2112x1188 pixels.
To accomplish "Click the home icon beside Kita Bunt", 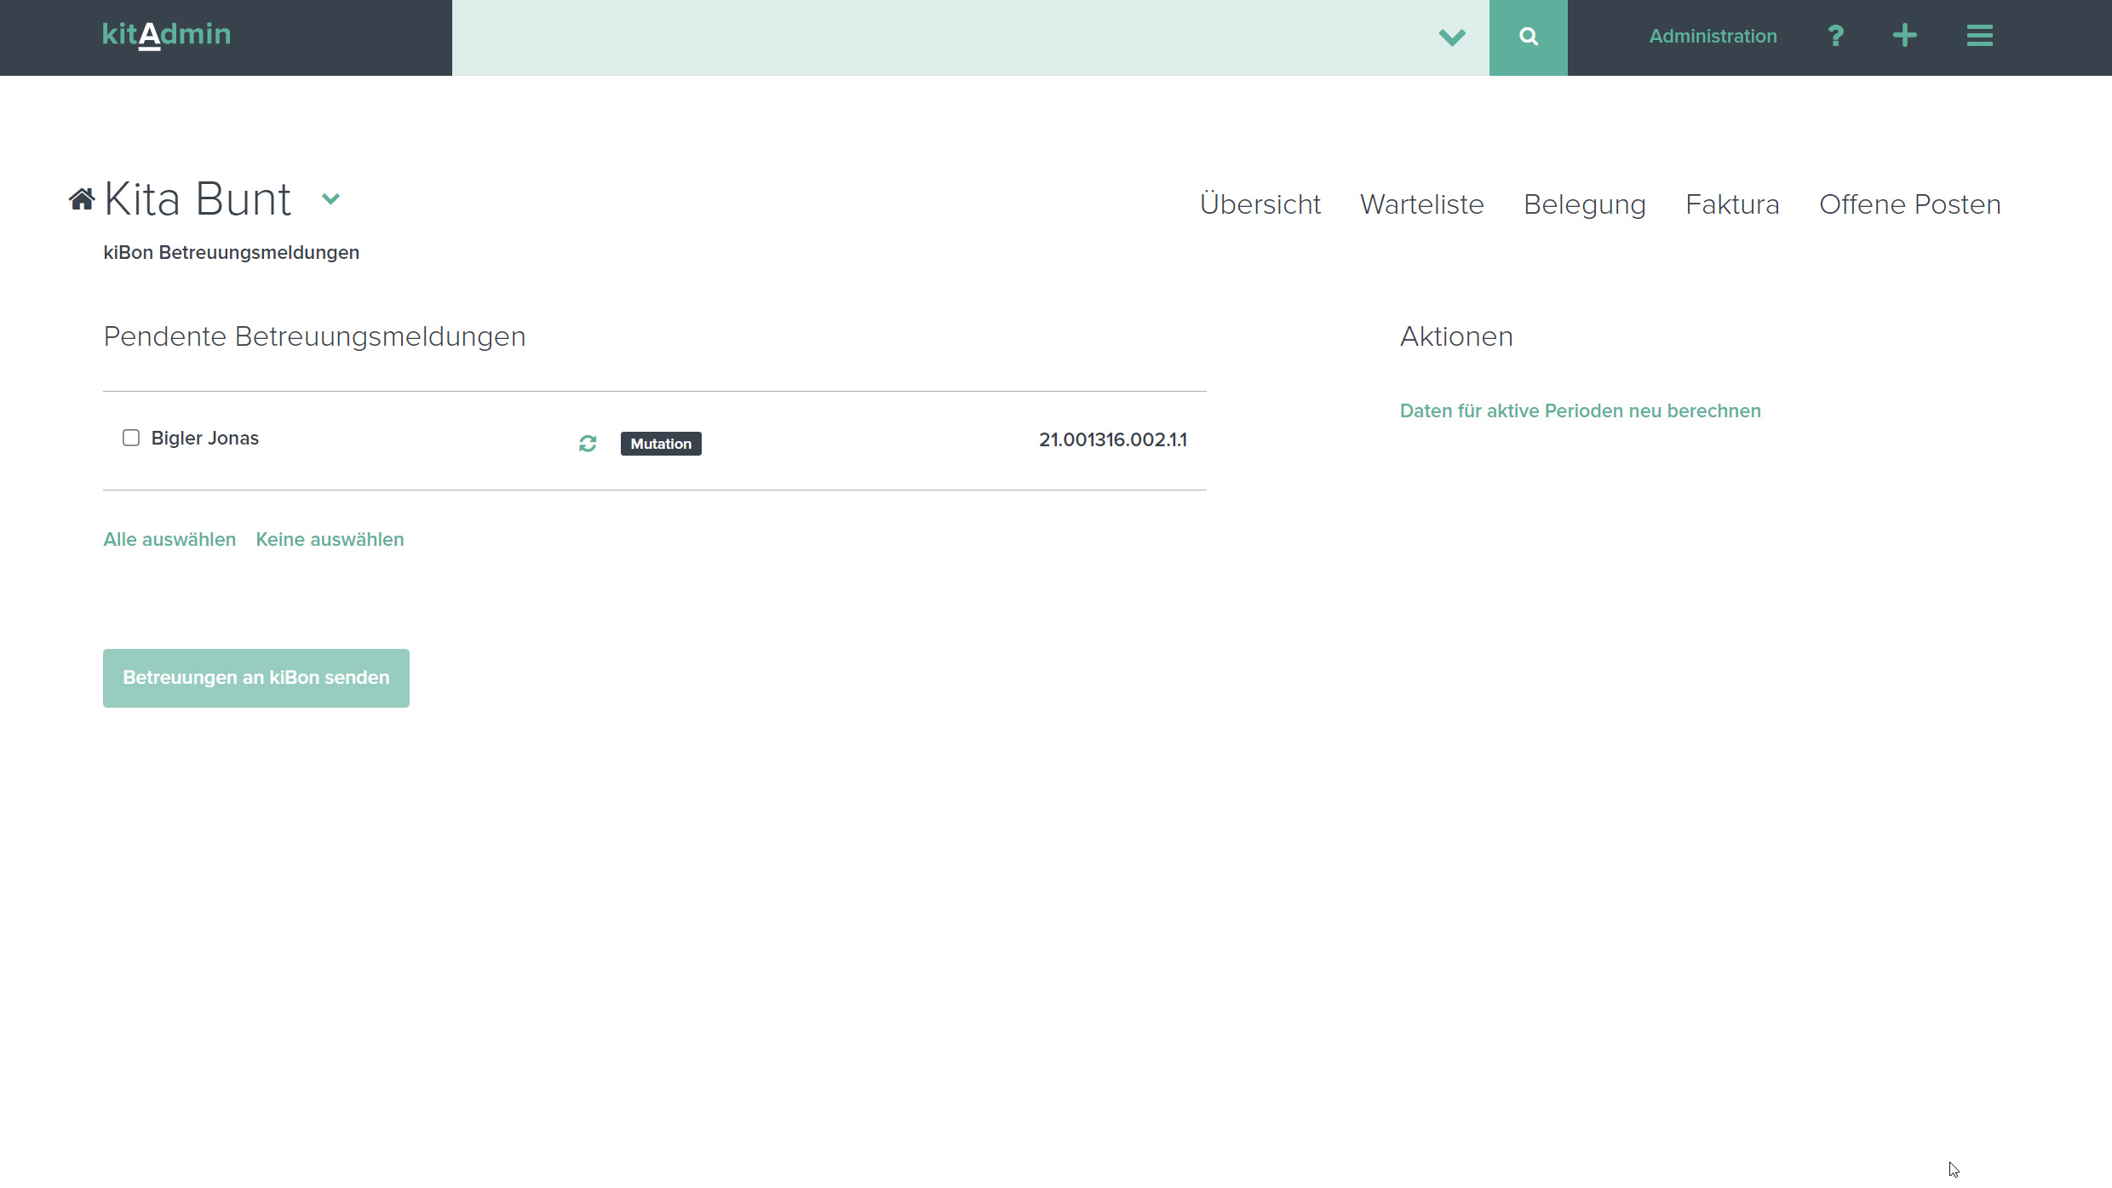I will tap(82, 199).
